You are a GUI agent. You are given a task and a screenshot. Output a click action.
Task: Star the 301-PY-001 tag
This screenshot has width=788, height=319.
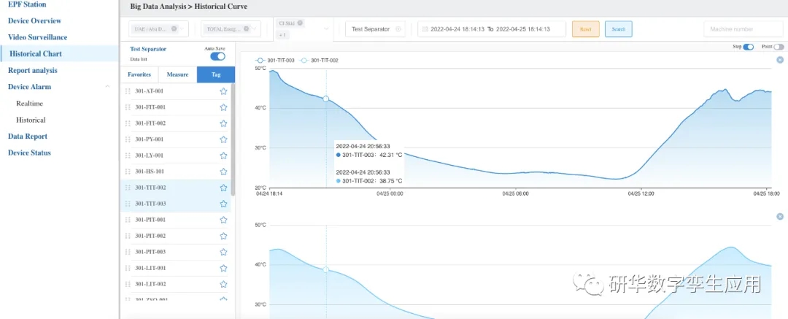[223, 139]
